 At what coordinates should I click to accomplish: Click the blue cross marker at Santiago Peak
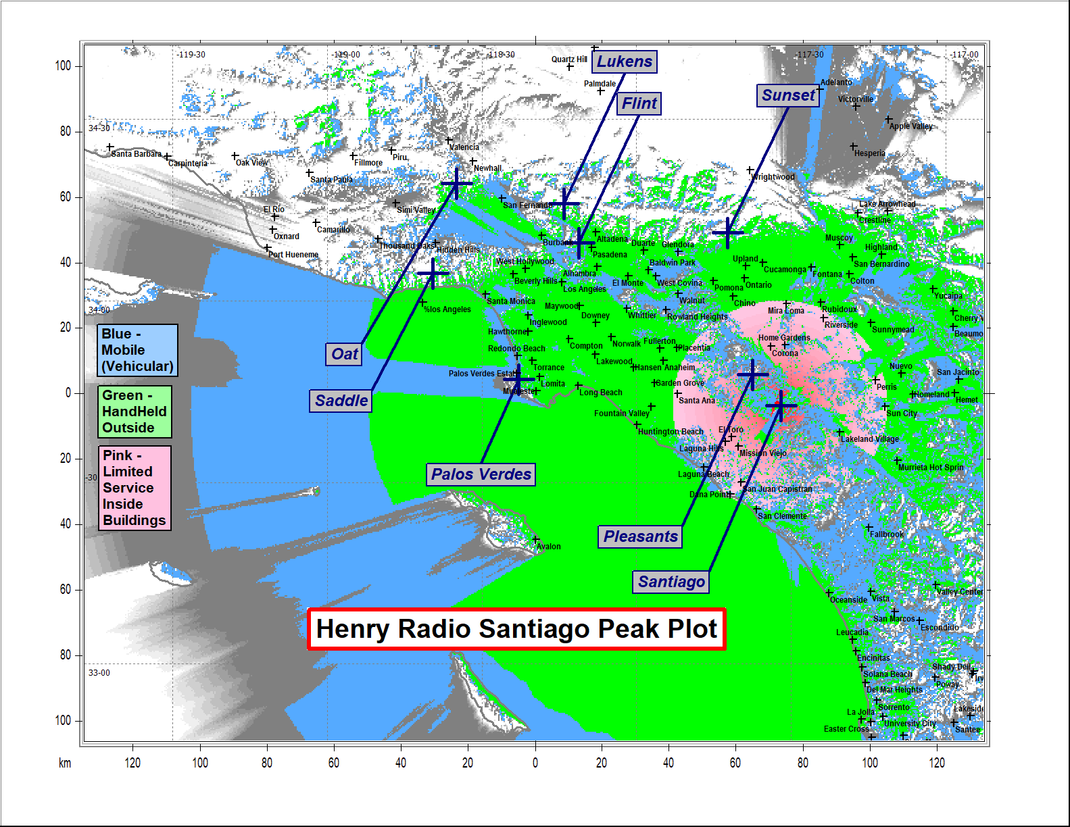click(781, 405)
